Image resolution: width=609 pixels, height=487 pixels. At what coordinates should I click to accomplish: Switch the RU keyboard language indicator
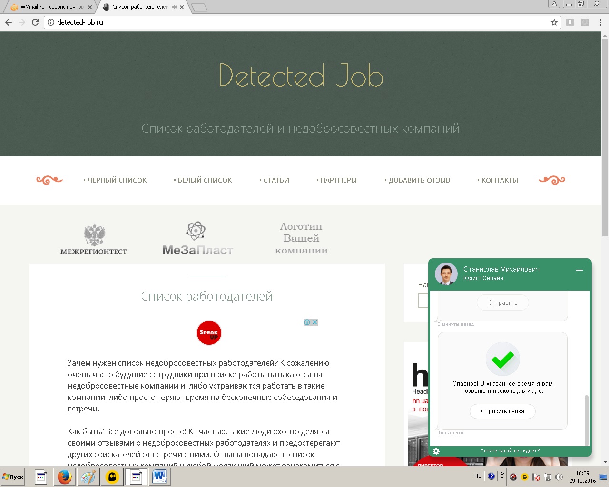click(478, 476)
